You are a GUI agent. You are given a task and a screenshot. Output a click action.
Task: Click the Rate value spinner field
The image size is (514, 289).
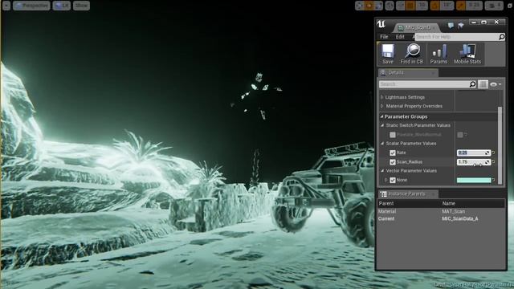pyautogui.click(x=474, y=153)
